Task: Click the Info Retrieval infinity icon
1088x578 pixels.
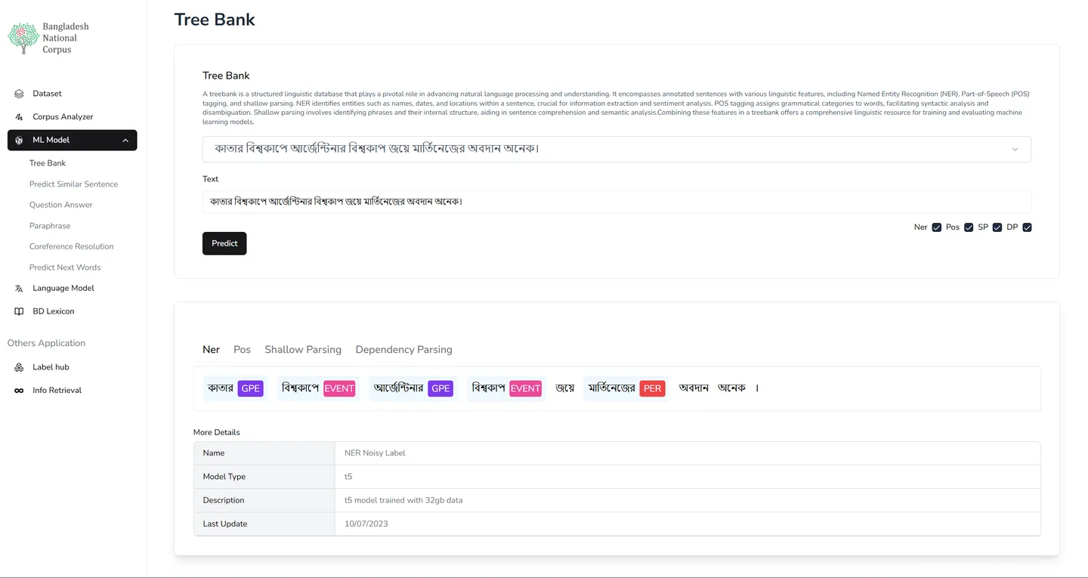Action: [19, 391]
